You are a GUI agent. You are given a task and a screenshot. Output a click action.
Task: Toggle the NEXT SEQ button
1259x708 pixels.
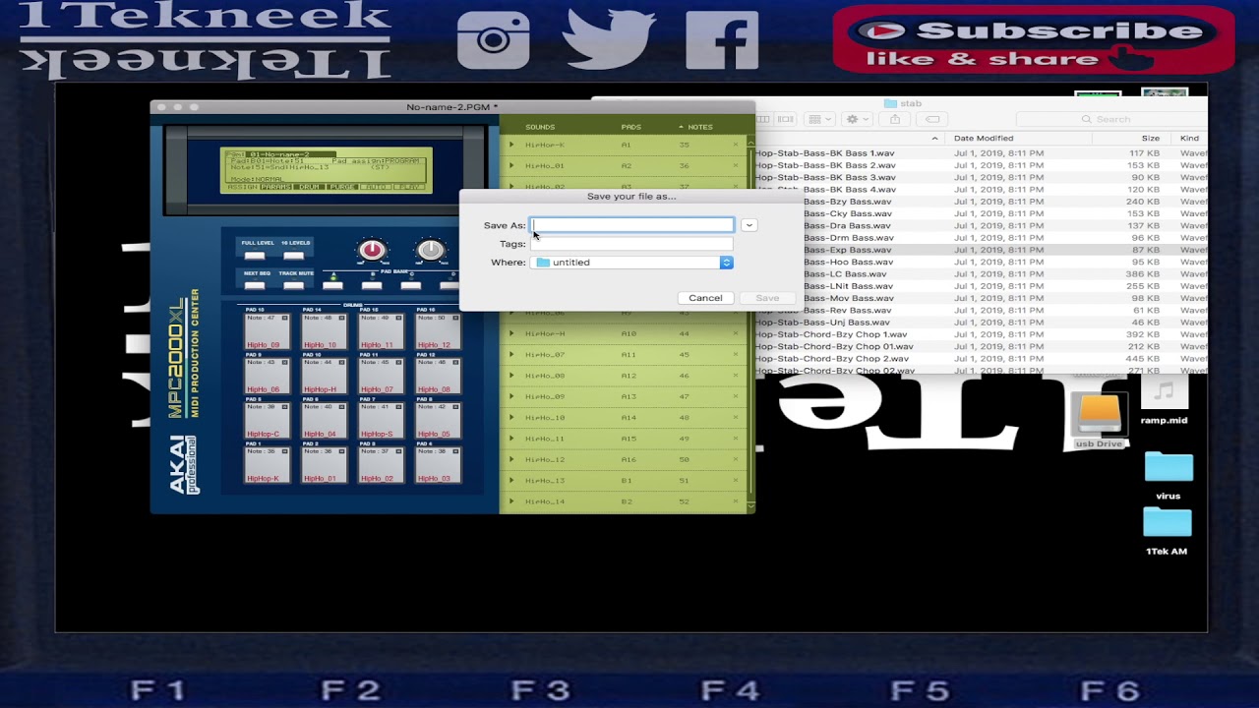point(255,285)
